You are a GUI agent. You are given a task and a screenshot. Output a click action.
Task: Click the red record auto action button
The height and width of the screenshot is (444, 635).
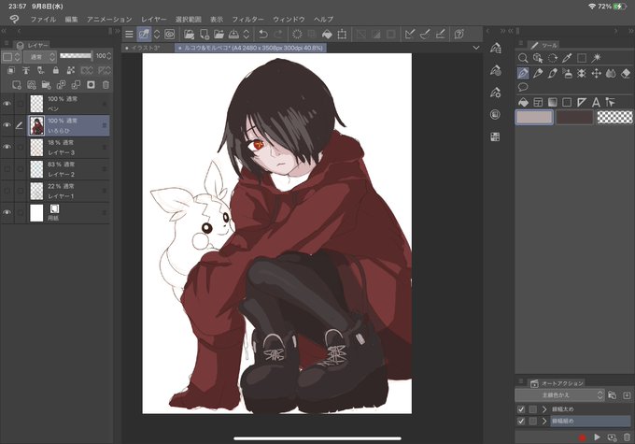[582, 437]
